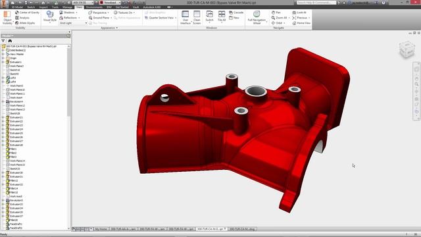Viewport: 421px width, 237px height.
Task: Click the Inventor application menu button
Action: pos(4,4)
